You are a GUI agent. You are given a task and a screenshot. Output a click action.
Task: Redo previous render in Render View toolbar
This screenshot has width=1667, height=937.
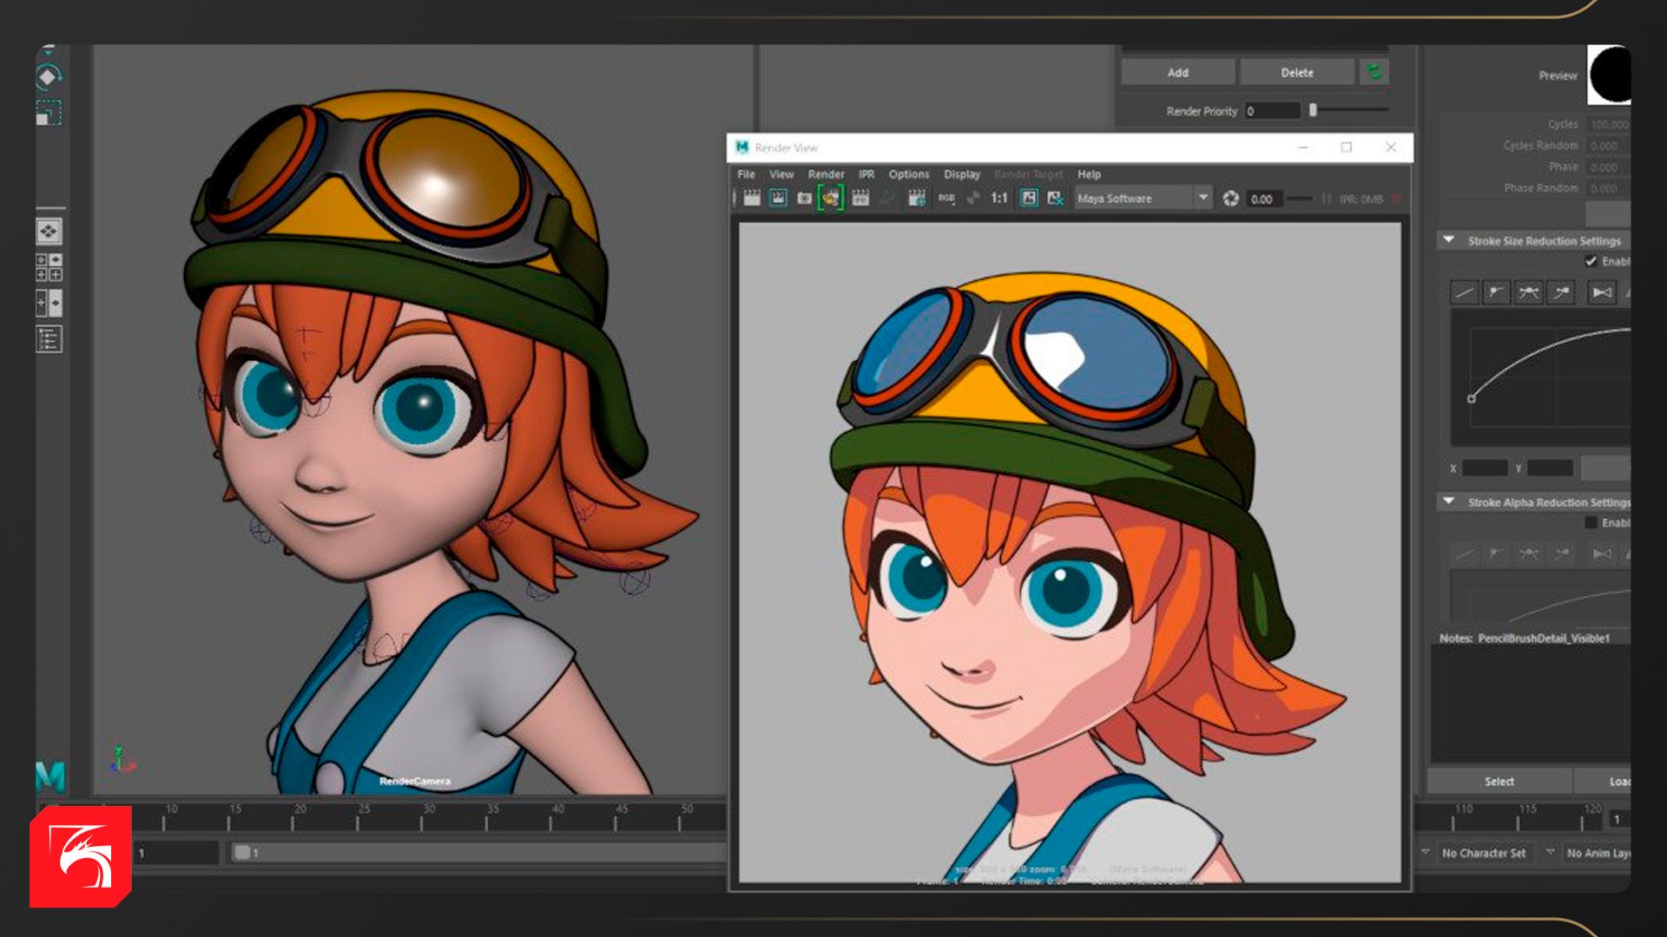(x=752, y=199)
